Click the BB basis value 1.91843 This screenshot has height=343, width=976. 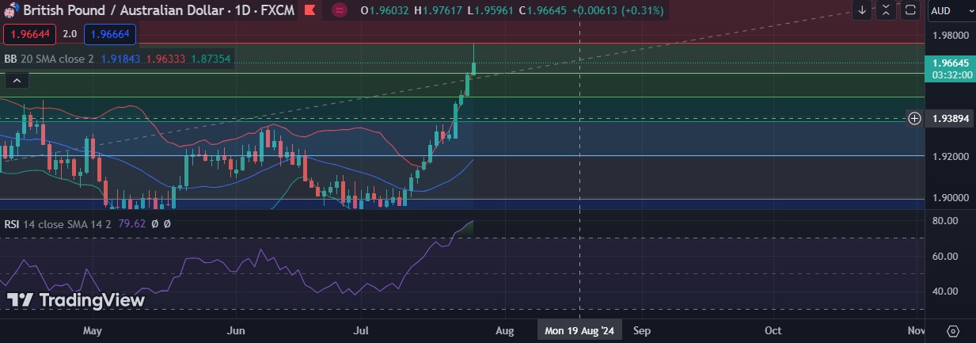coord(121,59)
